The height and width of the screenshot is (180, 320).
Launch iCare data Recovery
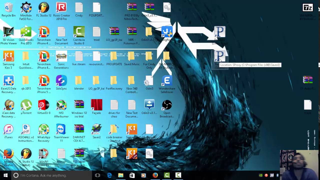click(x=8, y=109)
